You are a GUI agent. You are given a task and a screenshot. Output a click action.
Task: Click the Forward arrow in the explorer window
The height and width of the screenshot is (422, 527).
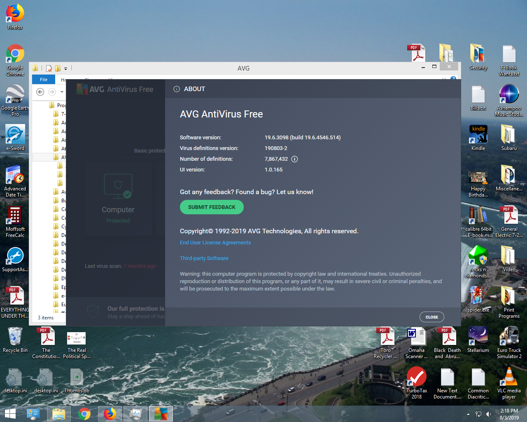coord(52,92)
